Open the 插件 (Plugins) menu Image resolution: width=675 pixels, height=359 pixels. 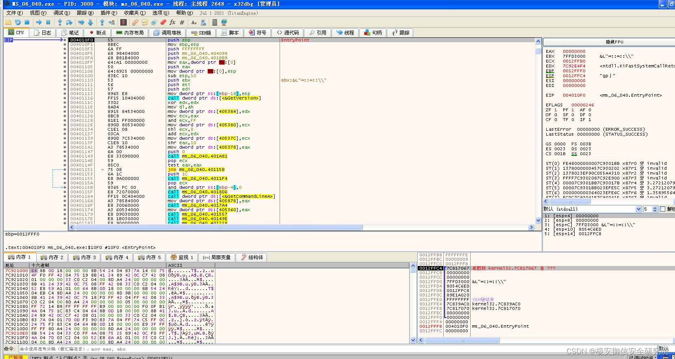coord(109,13)
